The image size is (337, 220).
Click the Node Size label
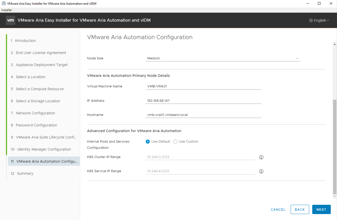click(95, 58)
